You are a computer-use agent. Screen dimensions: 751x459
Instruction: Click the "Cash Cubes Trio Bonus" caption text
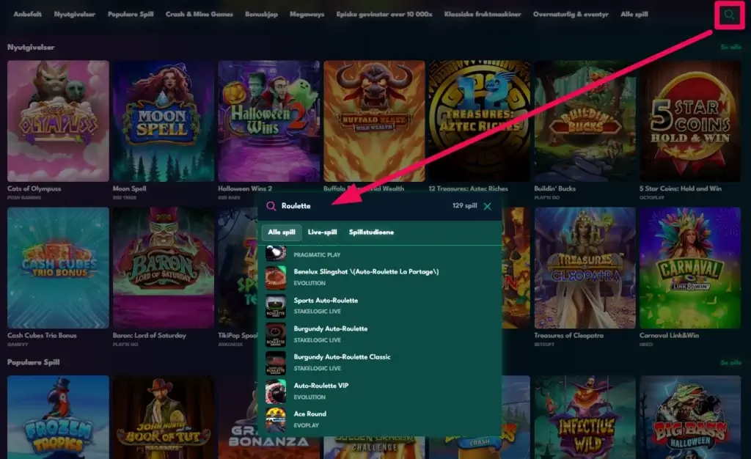coord(42,336)
